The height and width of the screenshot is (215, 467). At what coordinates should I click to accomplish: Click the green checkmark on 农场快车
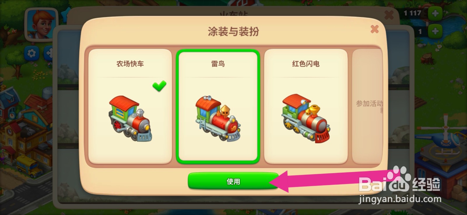[159, 86]
